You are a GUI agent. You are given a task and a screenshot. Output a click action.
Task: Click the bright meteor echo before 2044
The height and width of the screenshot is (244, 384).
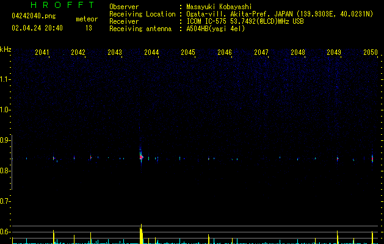pyautogui.click(x=141, y=157)
